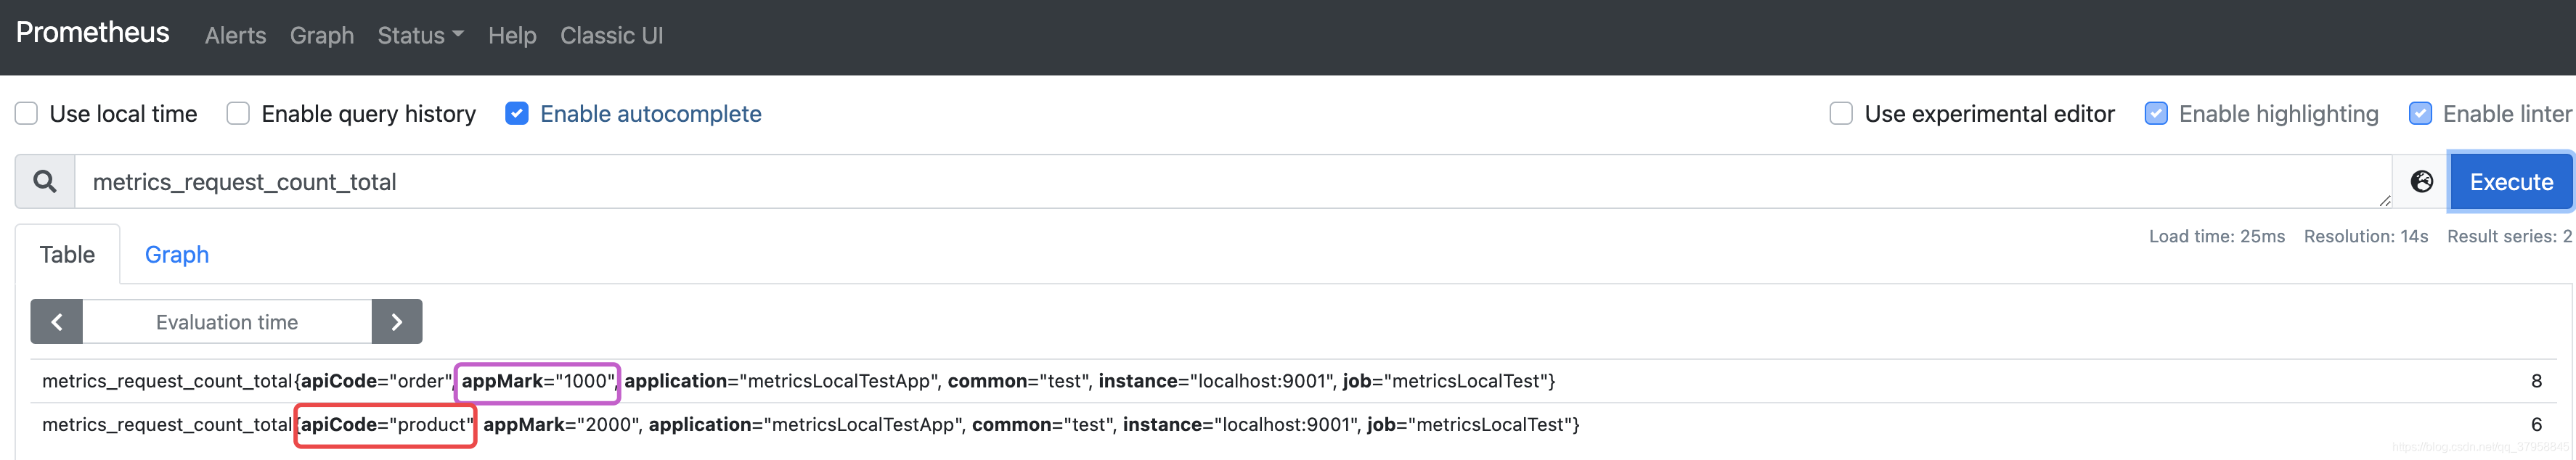Open Graph in the top navbar

(x=322, y=36)
